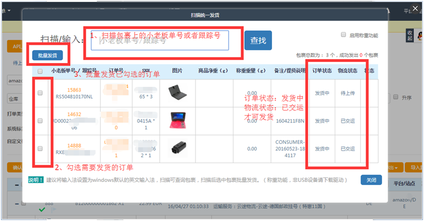The width and height of the screenshot is (424, 221).
Task: Open order number link 14888
Action: point(75,145)
